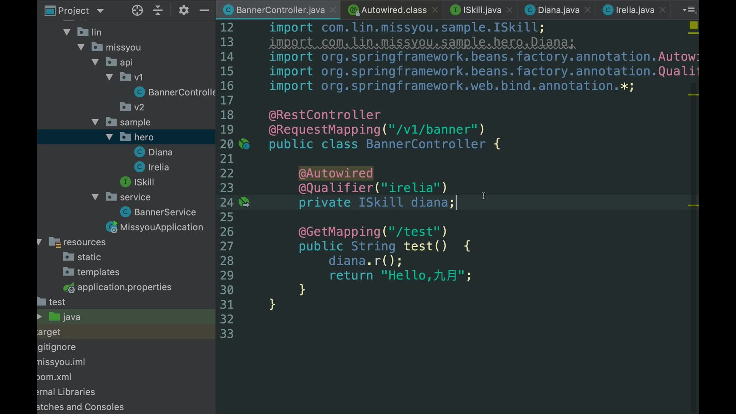
Task: Hide the Project panel with the minus icon
Action: pos(204,10)
